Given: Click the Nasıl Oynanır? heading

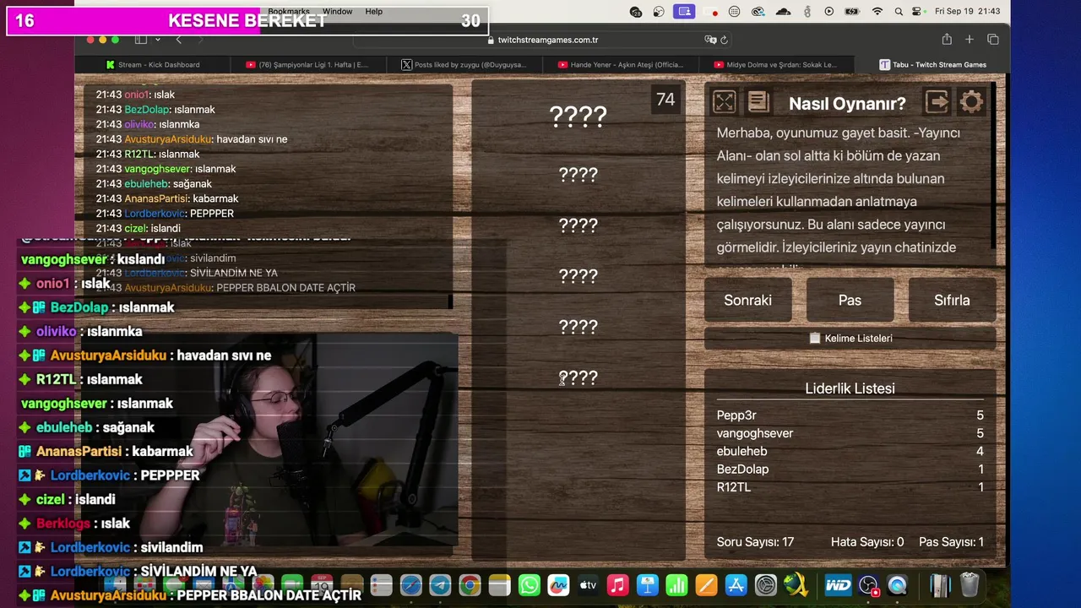Looking at the screenshot, I should coord(847,103).
